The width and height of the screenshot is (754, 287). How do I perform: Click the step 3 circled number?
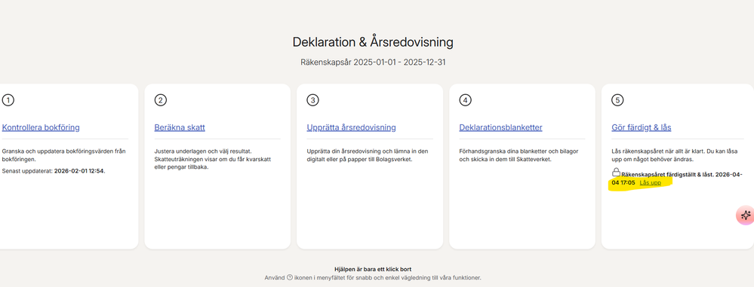pyautogui.click(x=312, y=100)
